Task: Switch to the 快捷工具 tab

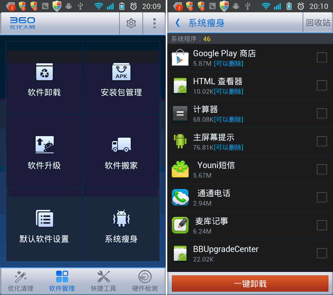Action: pyautogui.click(x=103, y=282)
